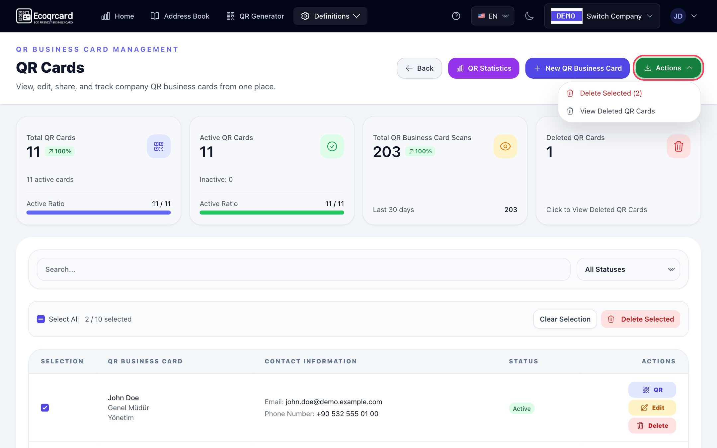Open QR Statistics

click(x=484, y=68)
